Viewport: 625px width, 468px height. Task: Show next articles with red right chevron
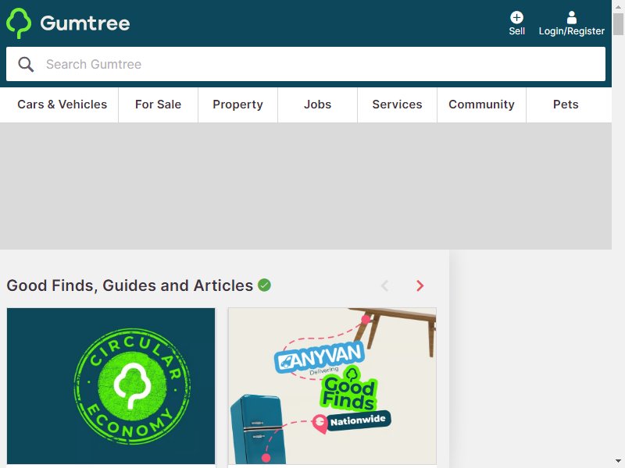(x=420, y=285)
